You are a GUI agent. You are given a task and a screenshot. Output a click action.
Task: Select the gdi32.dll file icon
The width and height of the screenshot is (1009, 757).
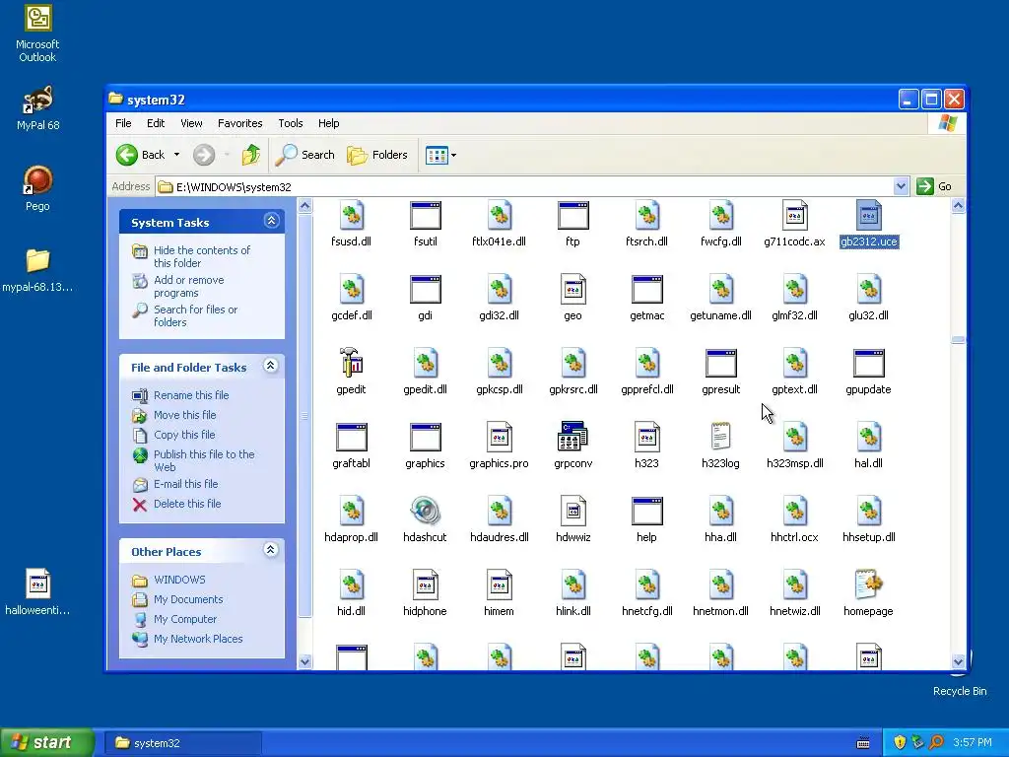point(500,289)
